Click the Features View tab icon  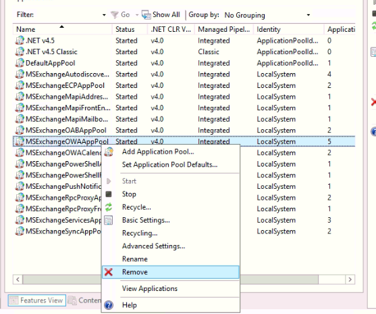click(x=14, y=300)
